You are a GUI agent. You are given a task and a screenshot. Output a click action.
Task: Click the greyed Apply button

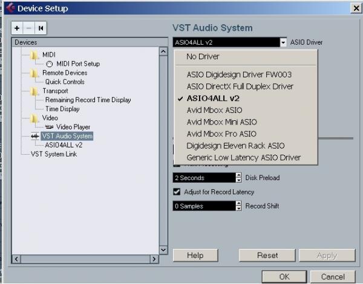pos(327,256)
